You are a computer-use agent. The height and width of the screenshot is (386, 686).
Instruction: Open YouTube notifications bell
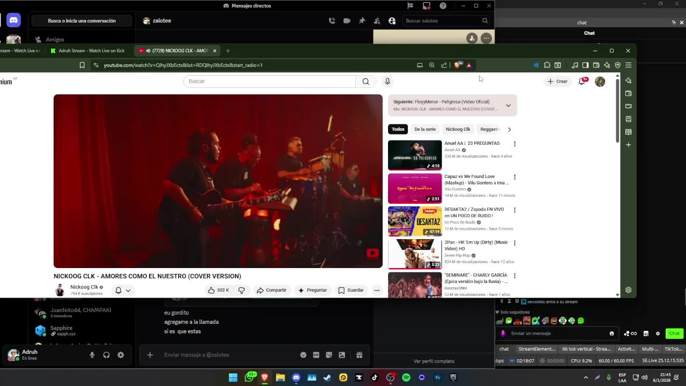click(x=581, y=81)
